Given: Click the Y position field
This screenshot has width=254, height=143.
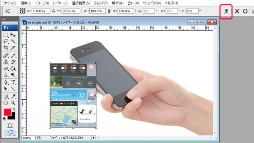Looking at the screenshot, I should (x=71, y=11).
